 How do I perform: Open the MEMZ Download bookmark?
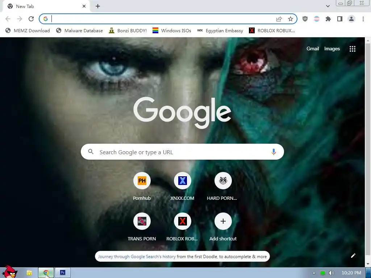tap(28, 30)
